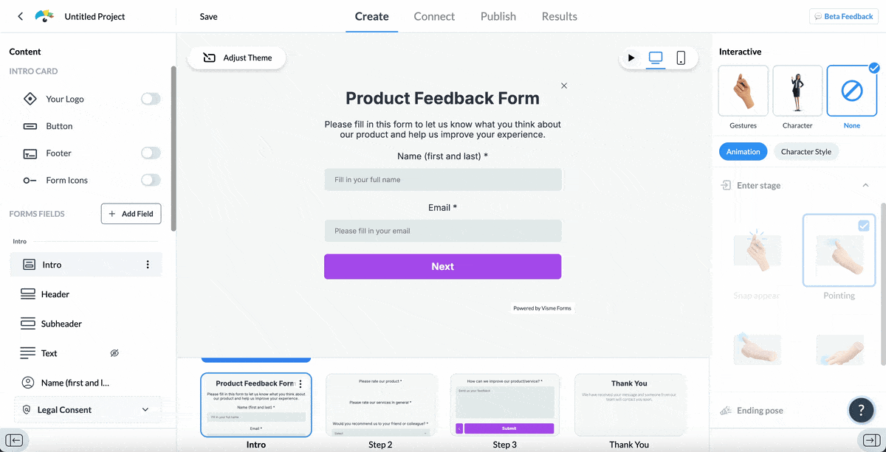Switch to the Publish tab
886x452 pixels.
point(498,16)
